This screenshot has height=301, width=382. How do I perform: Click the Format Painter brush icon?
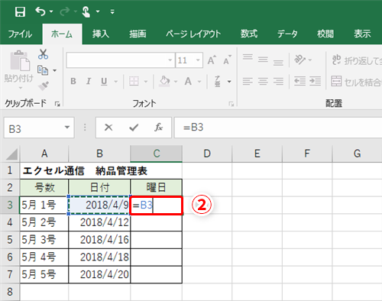pyautogui.click(x=44, y=86)
